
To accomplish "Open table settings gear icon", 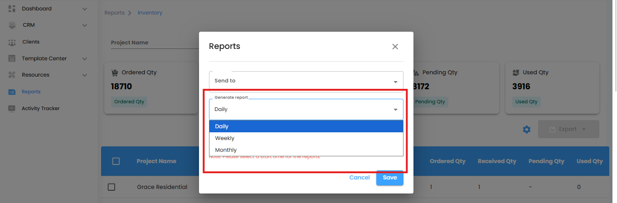I will tap(526, 130).
